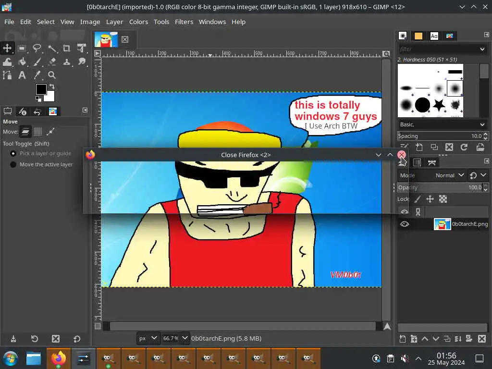Open the px unit dropdown in status bar
Viewport: 492px width, 369px height.
pos(148,338)
